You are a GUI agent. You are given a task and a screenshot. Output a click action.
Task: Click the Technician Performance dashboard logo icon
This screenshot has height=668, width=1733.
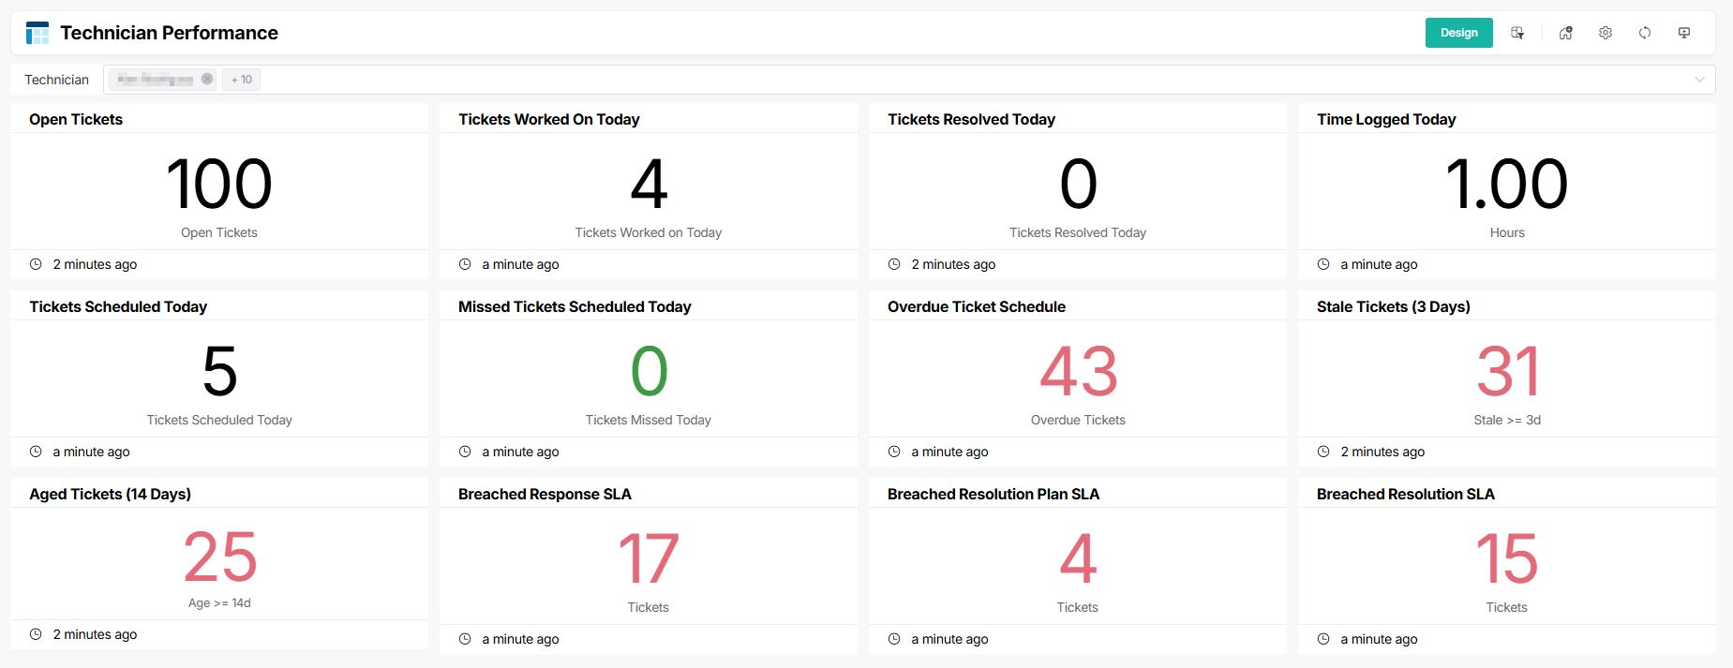(x=37, y=34)
